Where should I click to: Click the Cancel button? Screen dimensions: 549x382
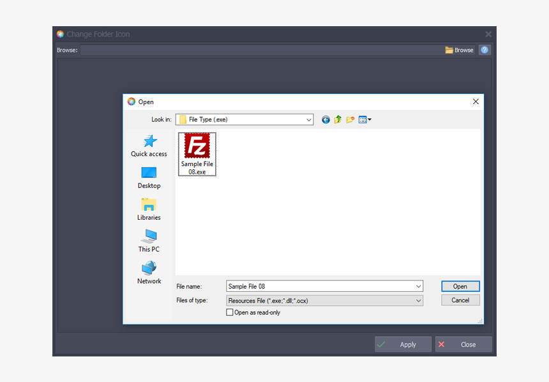(x=460, y=300)
